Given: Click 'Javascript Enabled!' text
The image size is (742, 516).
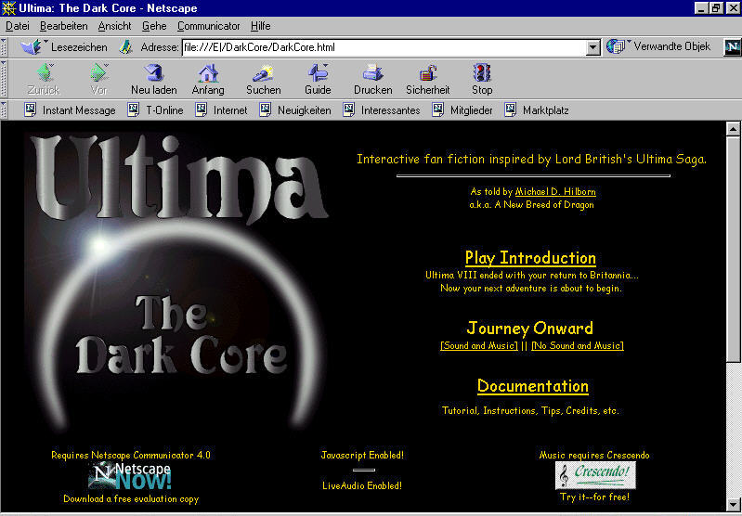Looking at the screenshot, I should (362, 455).
